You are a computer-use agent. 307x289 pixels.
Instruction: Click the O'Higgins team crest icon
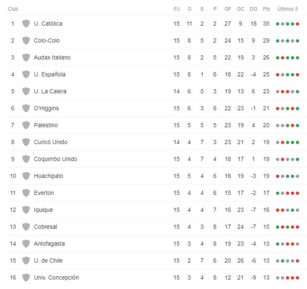click(x=26, y=108)
